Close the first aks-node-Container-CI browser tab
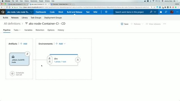The height and width of the screenshot is (101, 180). (x=28, y=4)
